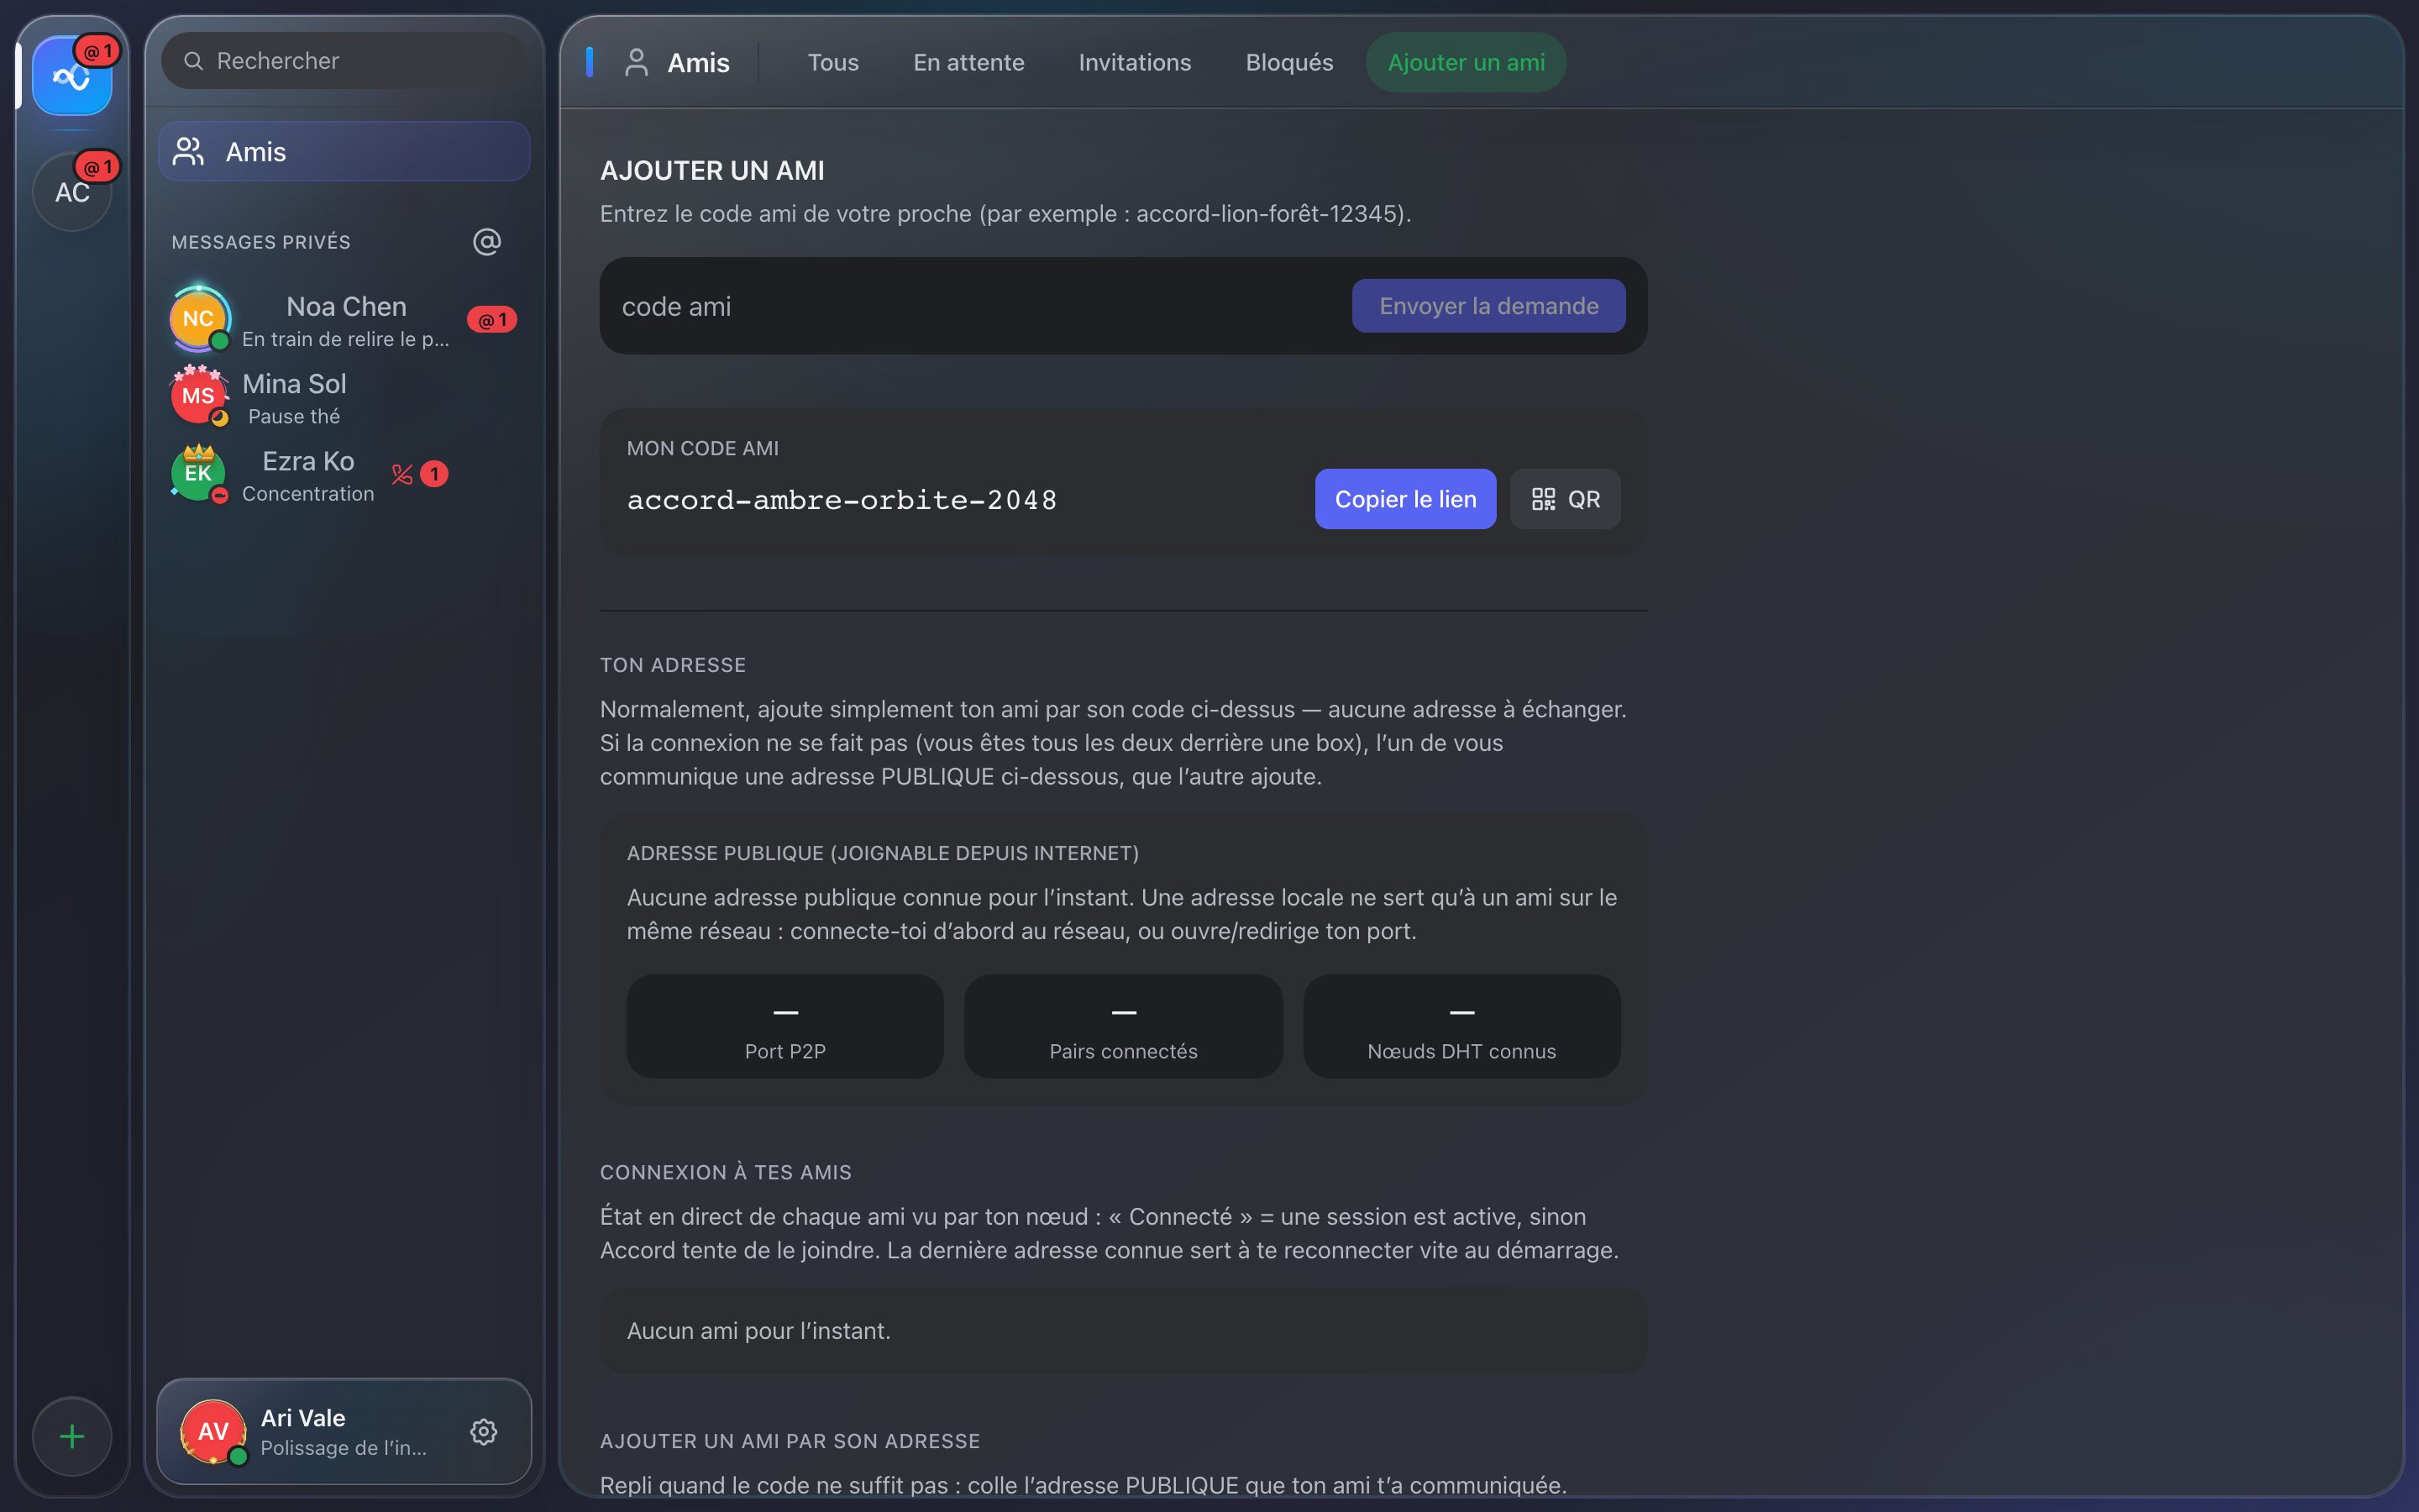
Task: Click the status text Polissage de l'in...
Action: point(343,1448)
